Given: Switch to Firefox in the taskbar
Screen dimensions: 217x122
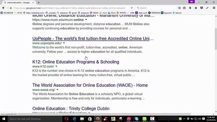Looking at the screenshot, I should point(98,119).
